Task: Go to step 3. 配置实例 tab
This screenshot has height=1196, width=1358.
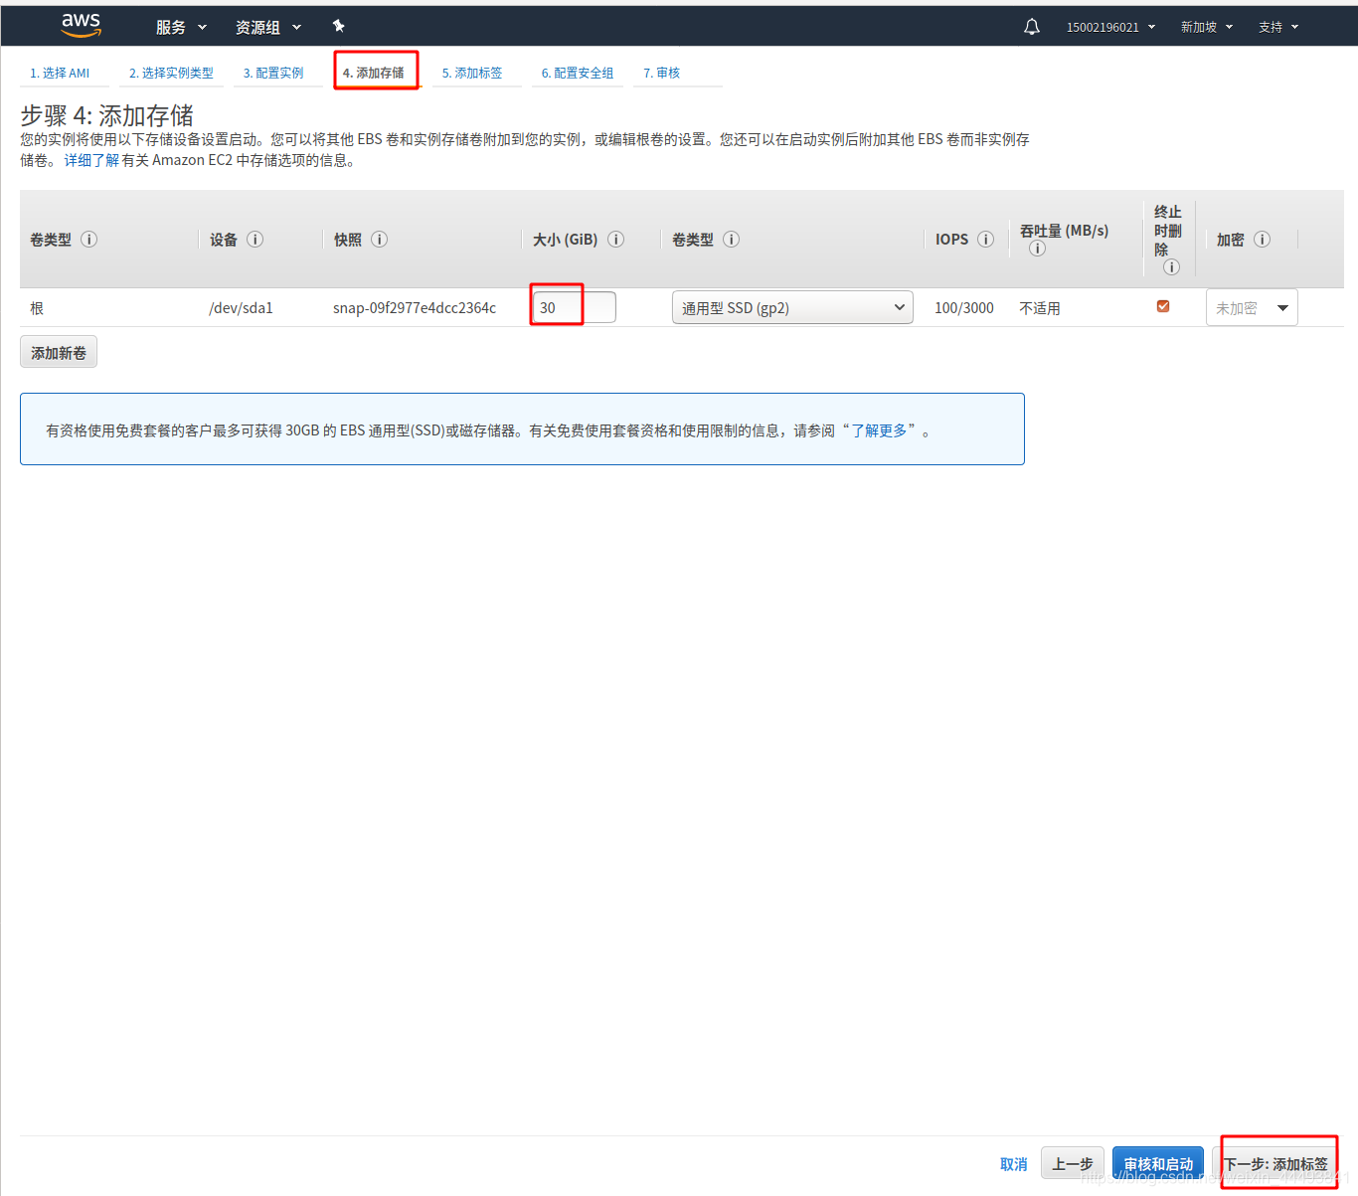Action: 273,74
